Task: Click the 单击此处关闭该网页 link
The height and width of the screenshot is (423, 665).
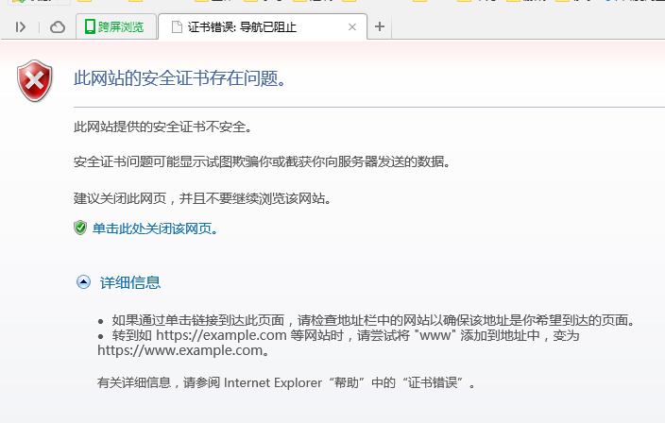Action: pos(153,228)
